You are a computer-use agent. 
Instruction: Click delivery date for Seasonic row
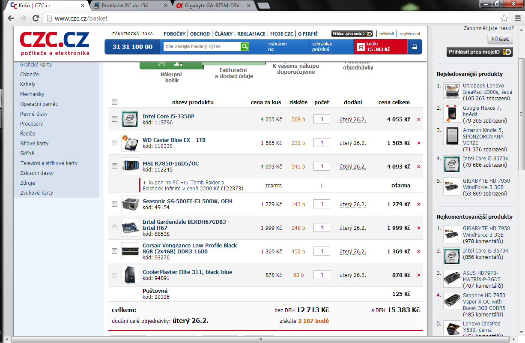point(353,205)
